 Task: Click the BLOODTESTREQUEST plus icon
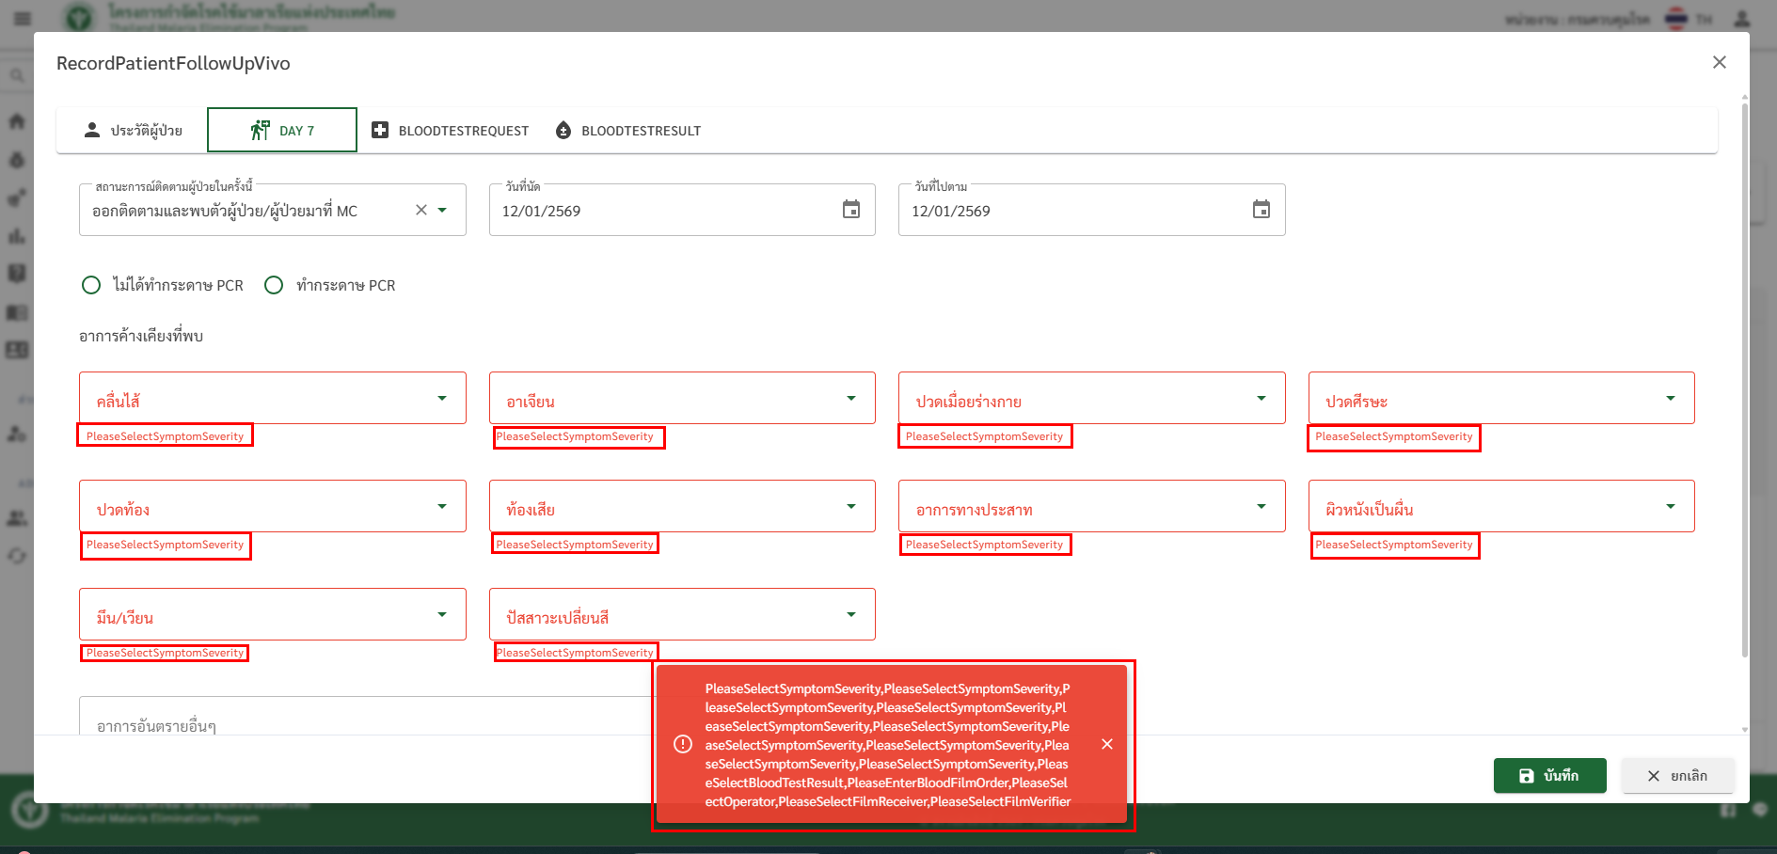[380, 130]
